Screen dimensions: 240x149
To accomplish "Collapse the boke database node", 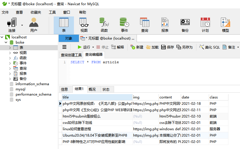I will [x=6, y=42].
